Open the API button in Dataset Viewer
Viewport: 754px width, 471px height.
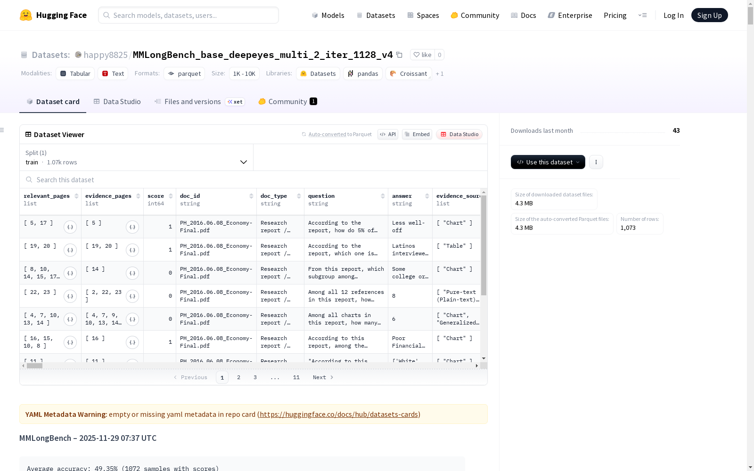pyautogui.click(x=388, y=134)
